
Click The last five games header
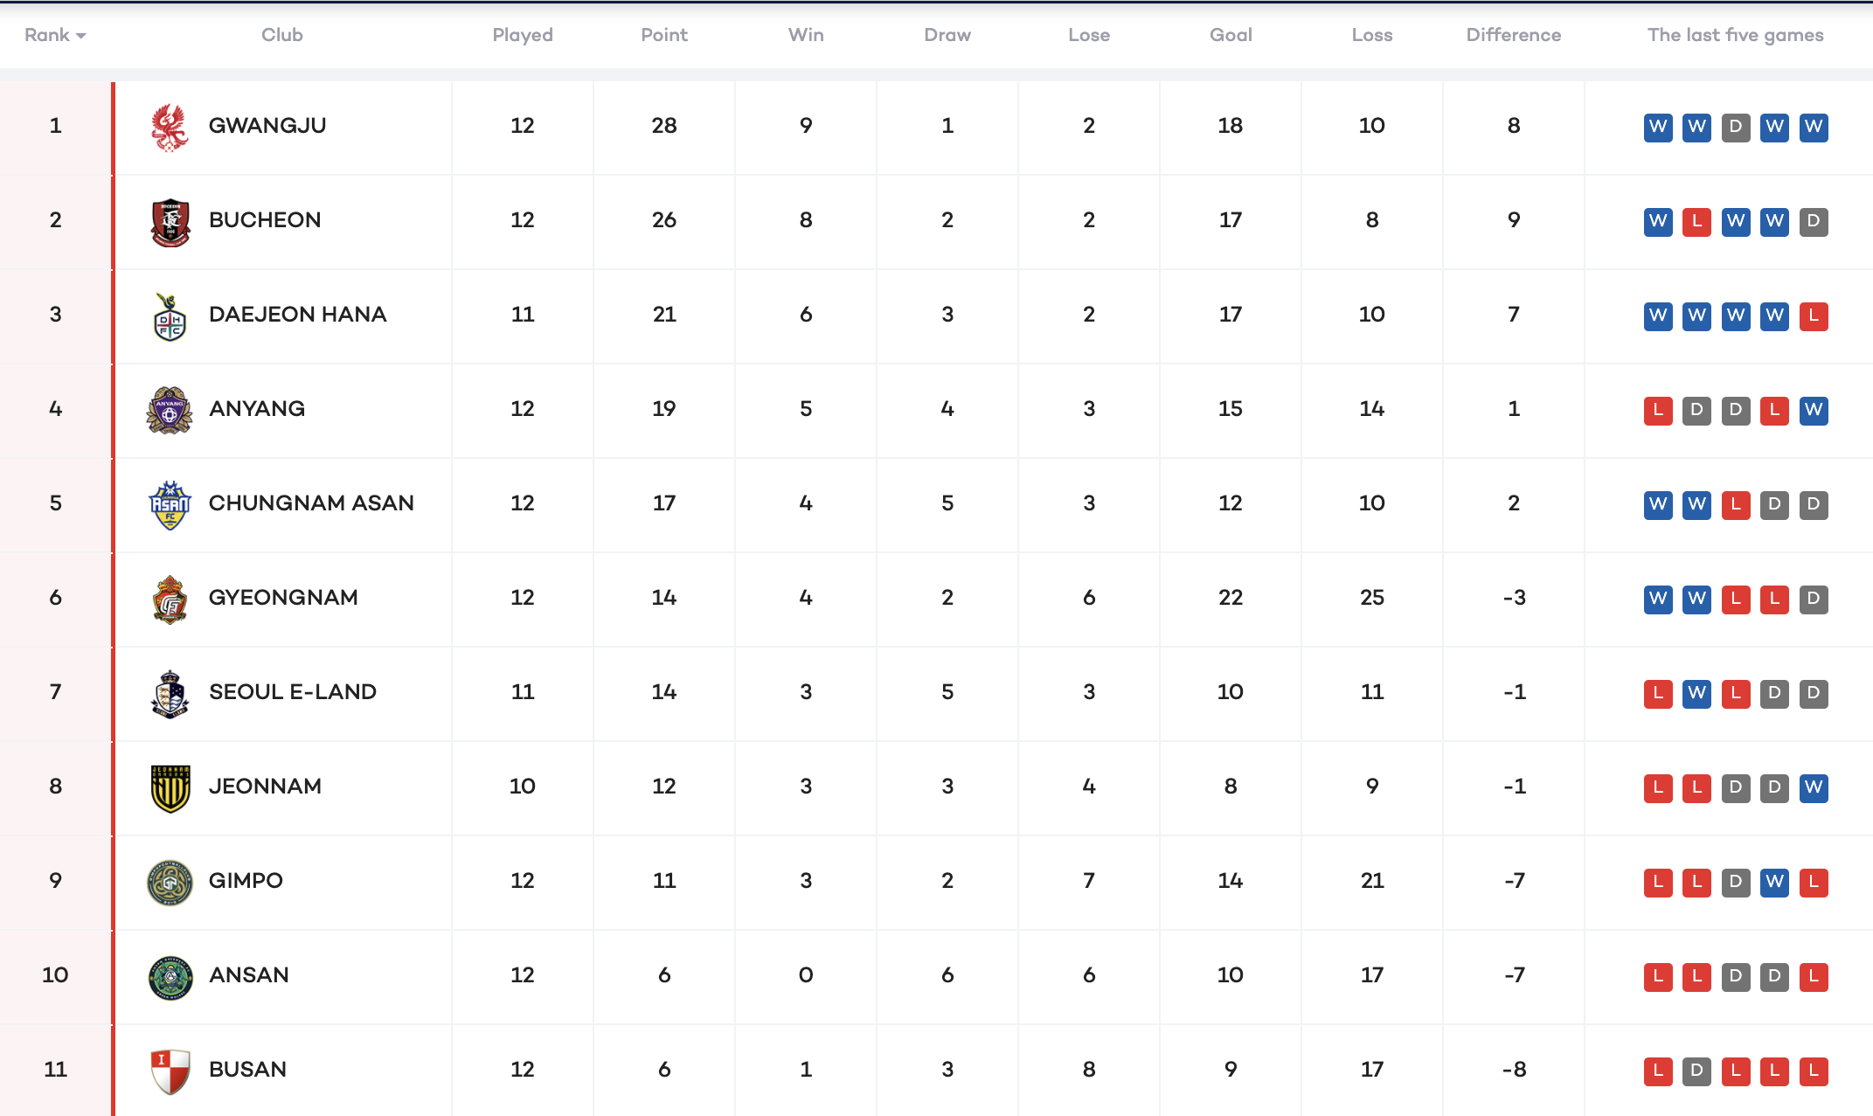pos(1735,35)
